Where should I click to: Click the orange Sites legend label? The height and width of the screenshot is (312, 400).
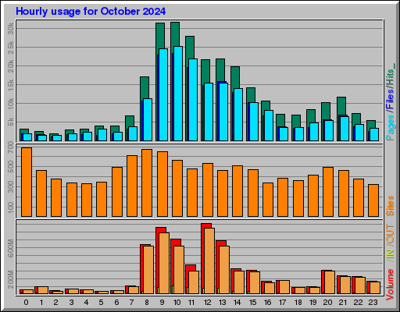(390, 206)
